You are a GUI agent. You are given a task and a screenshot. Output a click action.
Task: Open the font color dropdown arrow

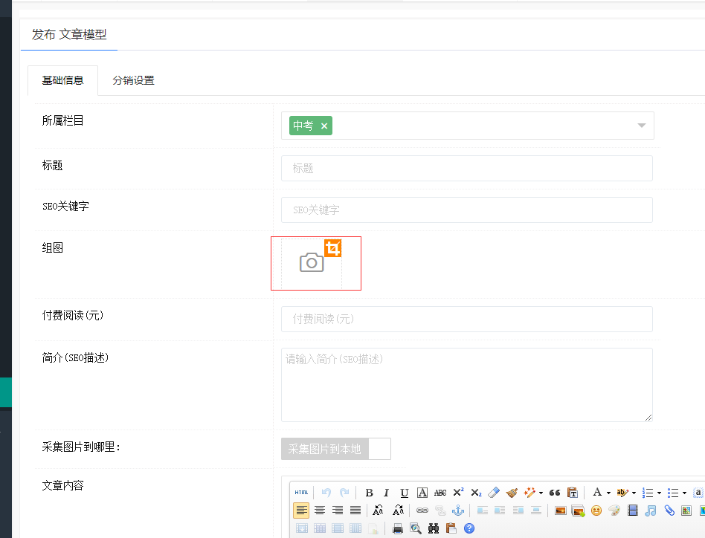tap(608, 493)
